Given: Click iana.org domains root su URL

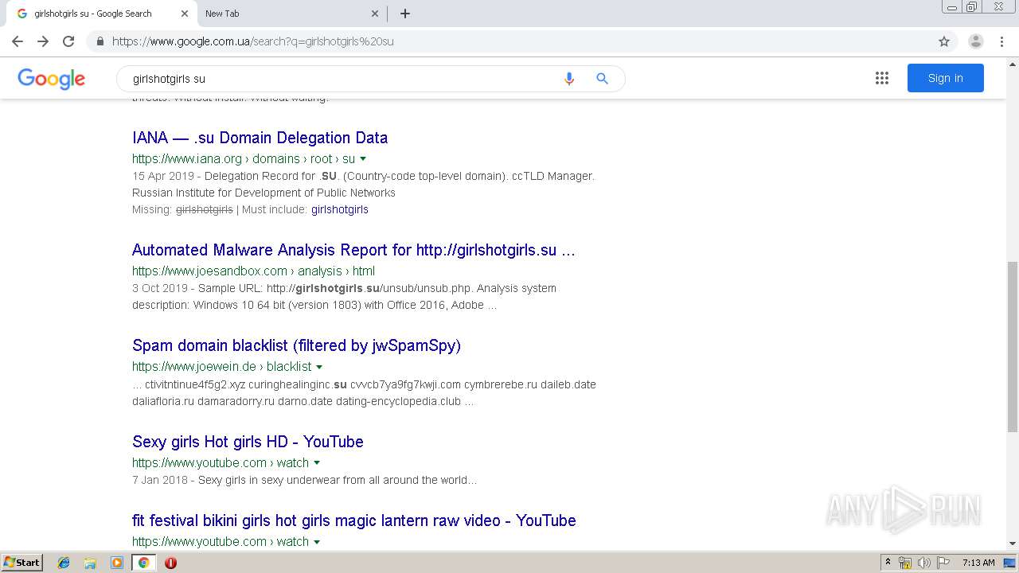Looking at the screenshot, I should pyautogui.click(x=244, y=159).
